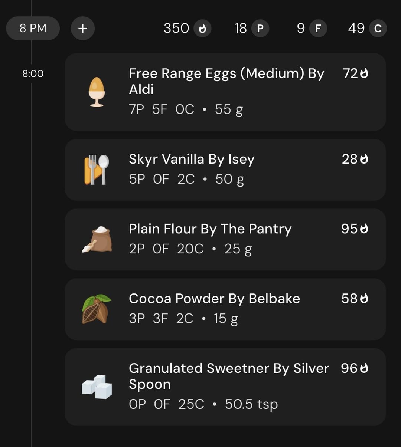Tap the 350 total calories value
This screenshot has width=401, height=447.
(176, 28)
